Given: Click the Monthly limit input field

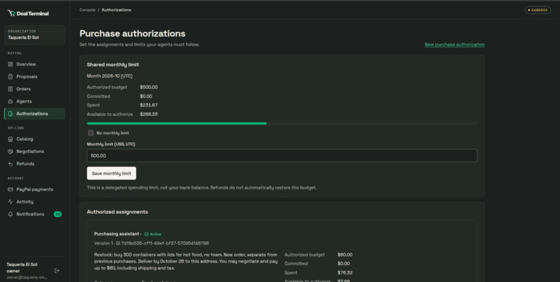Looking at the screenshot, I should (x=282, y=156).
